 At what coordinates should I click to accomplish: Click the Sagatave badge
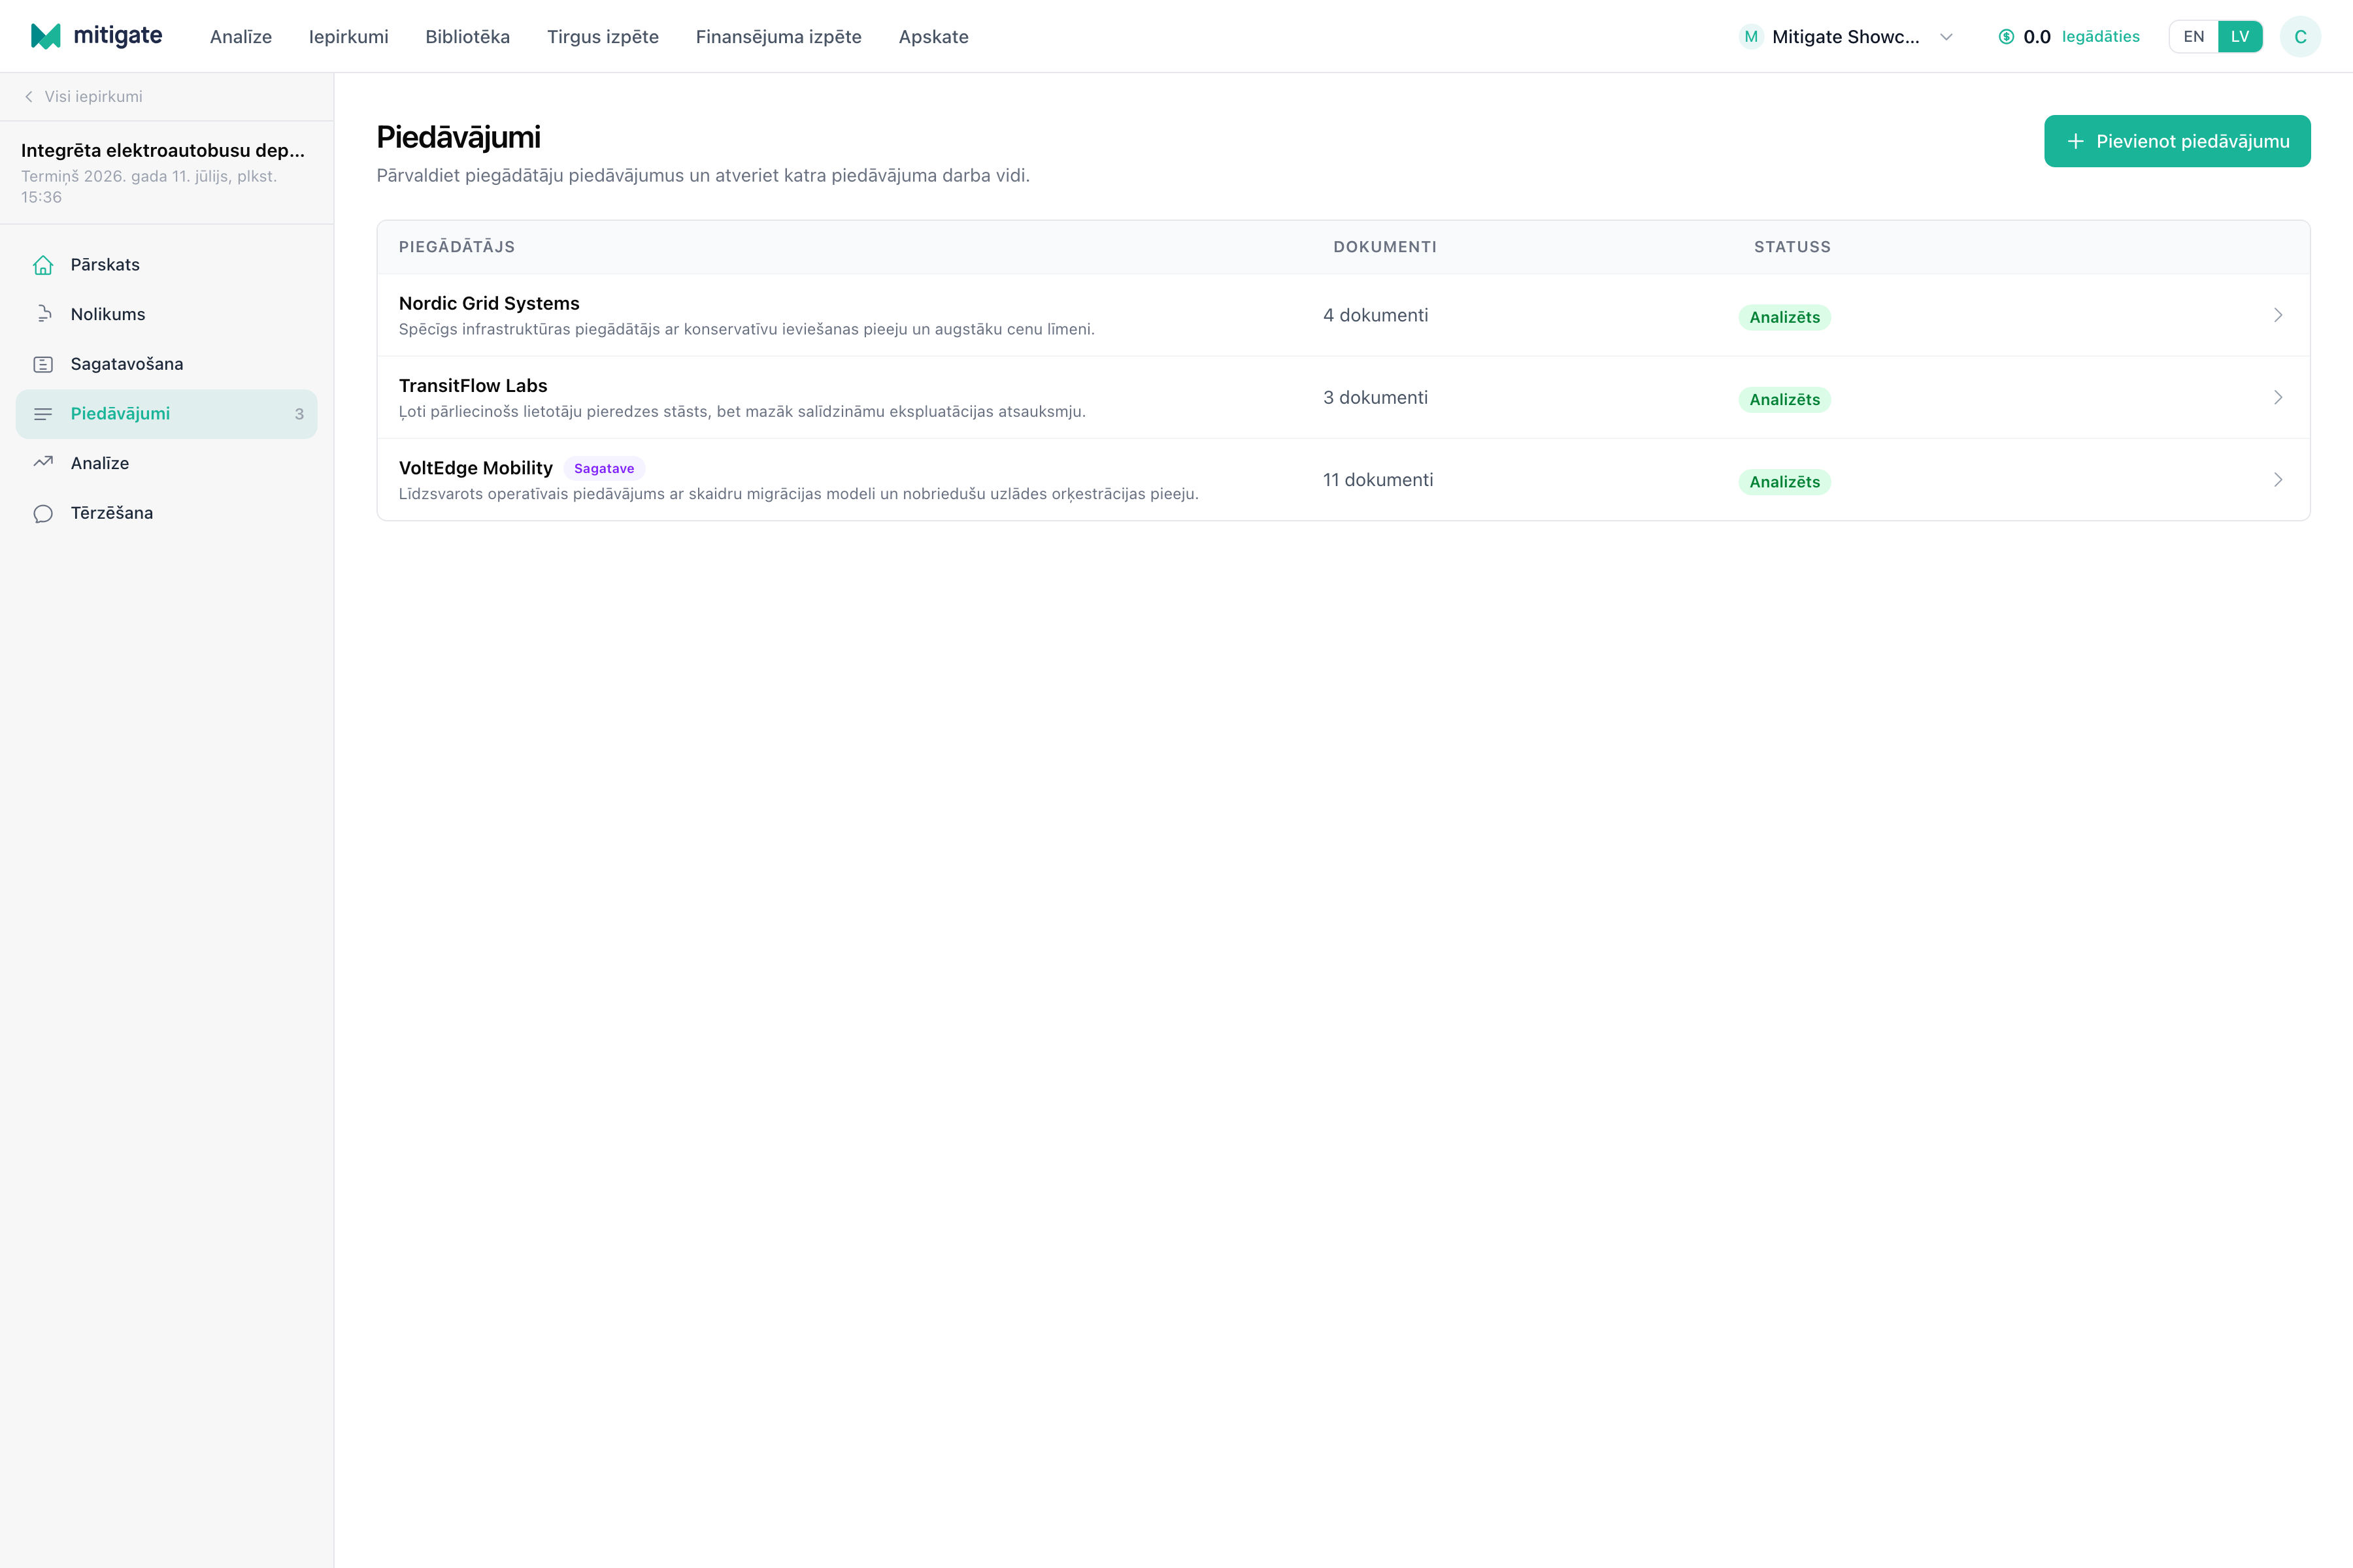point(604,468)
